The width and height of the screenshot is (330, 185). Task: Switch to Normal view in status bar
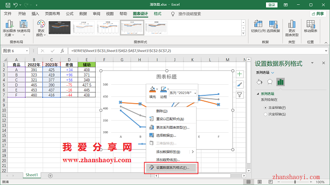pyautogui.click(x=248, y=182)
